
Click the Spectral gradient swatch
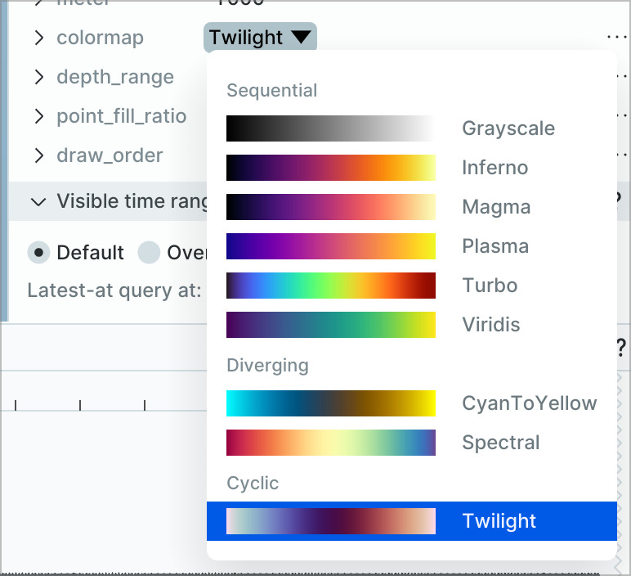click(331, 443)
